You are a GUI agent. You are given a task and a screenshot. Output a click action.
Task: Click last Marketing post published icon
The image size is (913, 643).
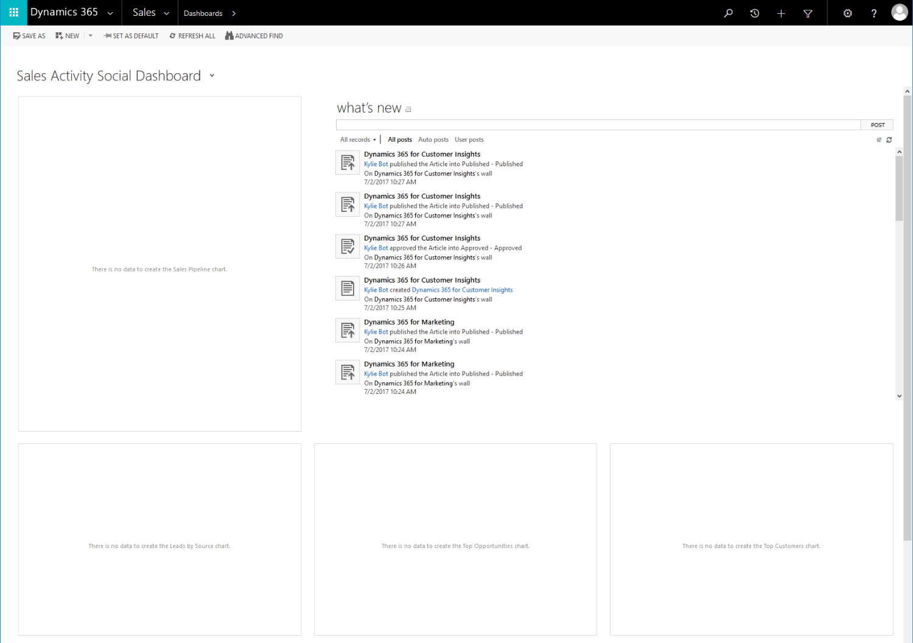(x=348, y=373)
